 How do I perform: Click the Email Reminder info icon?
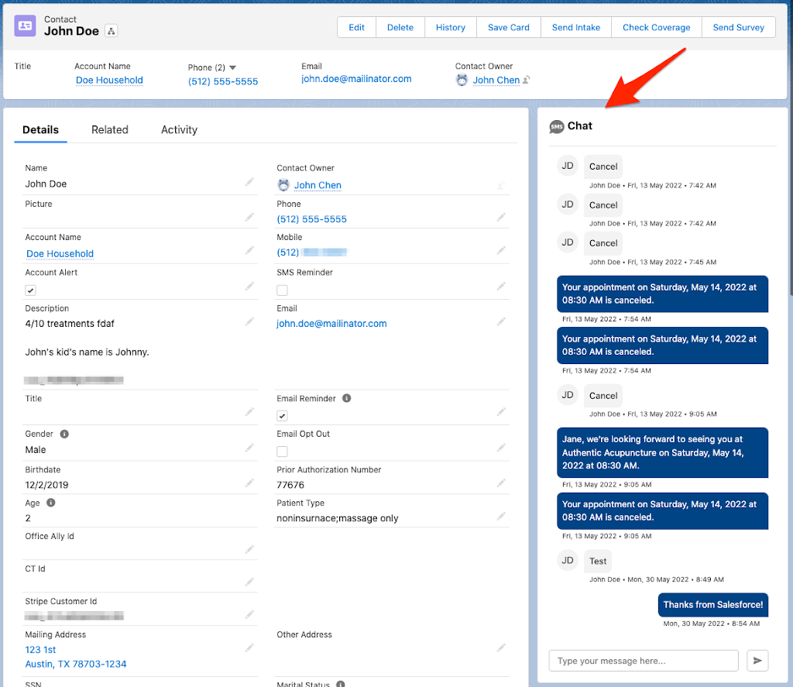(345, 398)
